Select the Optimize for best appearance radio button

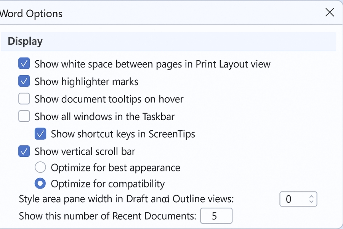[40, 168]
